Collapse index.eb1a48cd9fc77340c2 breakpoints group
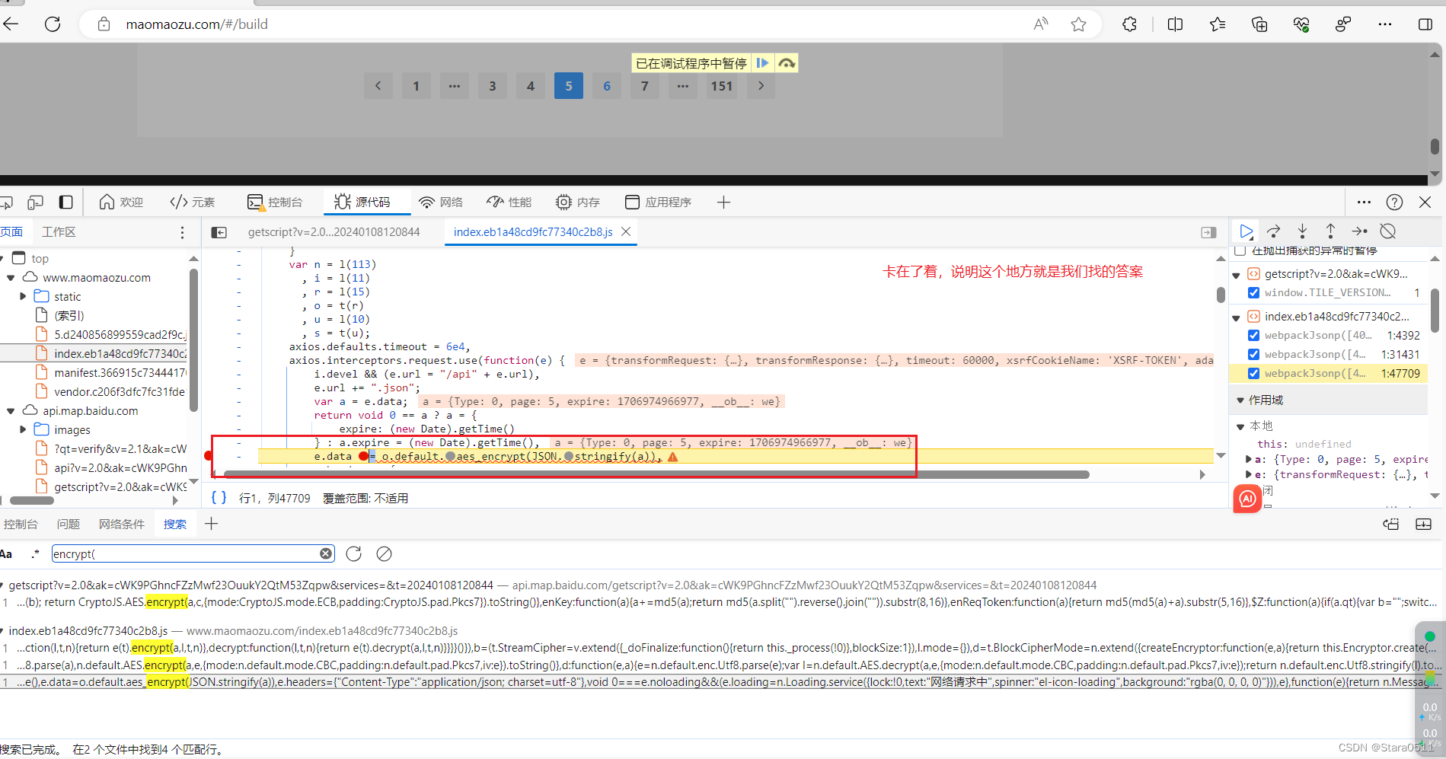Viewport: 1446px width, 759px height. (1237, 317)
